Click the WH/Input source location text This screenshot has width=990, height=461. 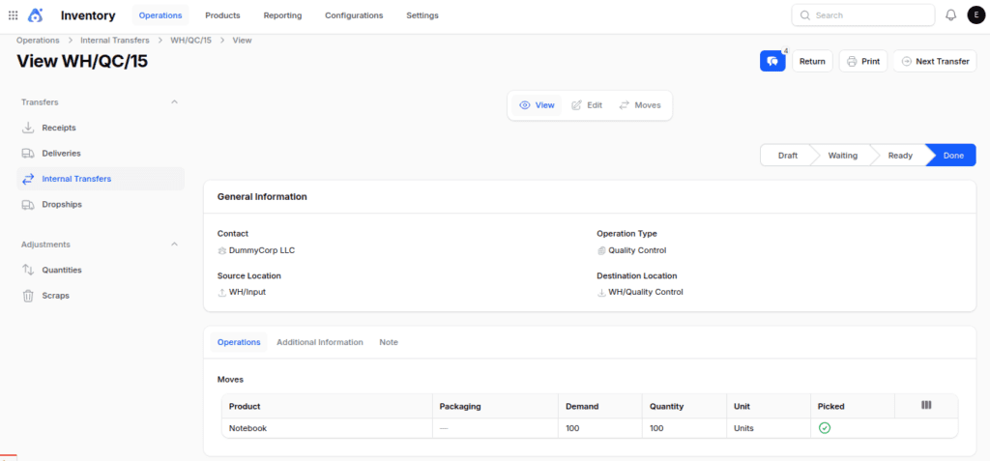pyautogui.click(x=247, y=293)
